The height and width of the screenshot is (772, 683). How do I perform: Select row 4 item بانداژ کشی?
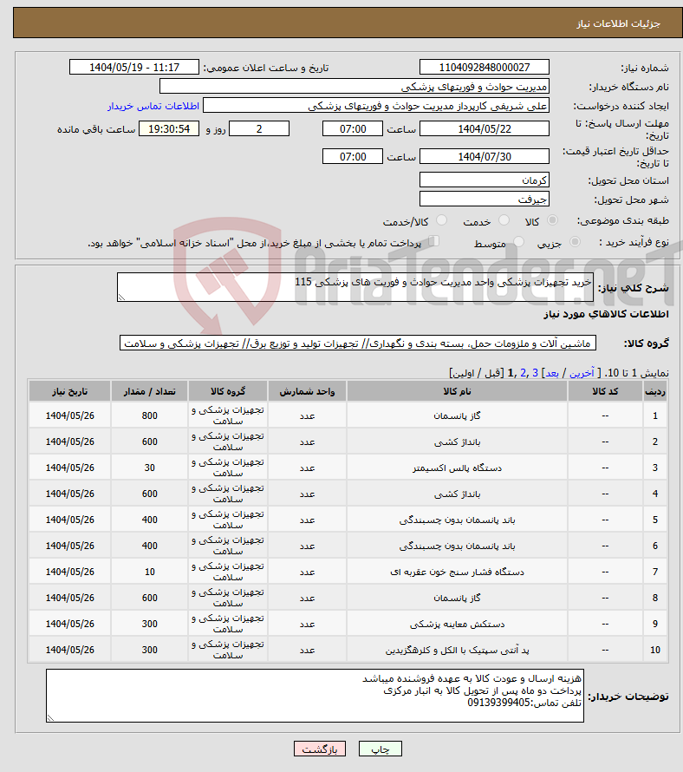pos(457,494)
